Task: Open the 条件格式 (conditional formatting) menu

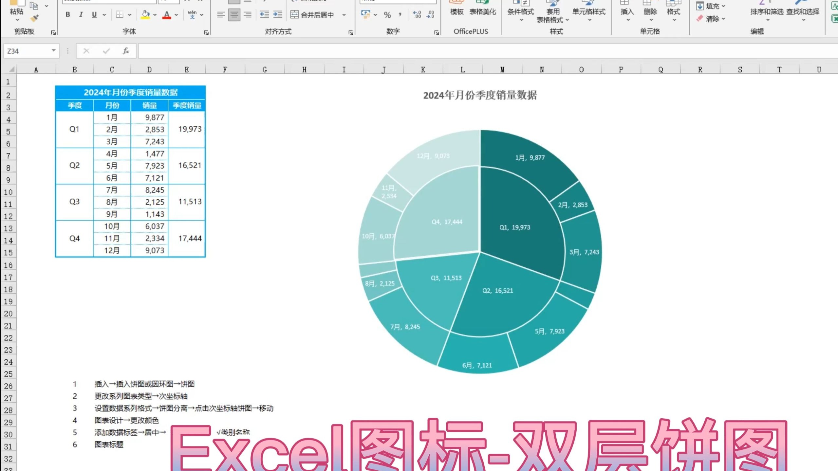Action: 520,11
